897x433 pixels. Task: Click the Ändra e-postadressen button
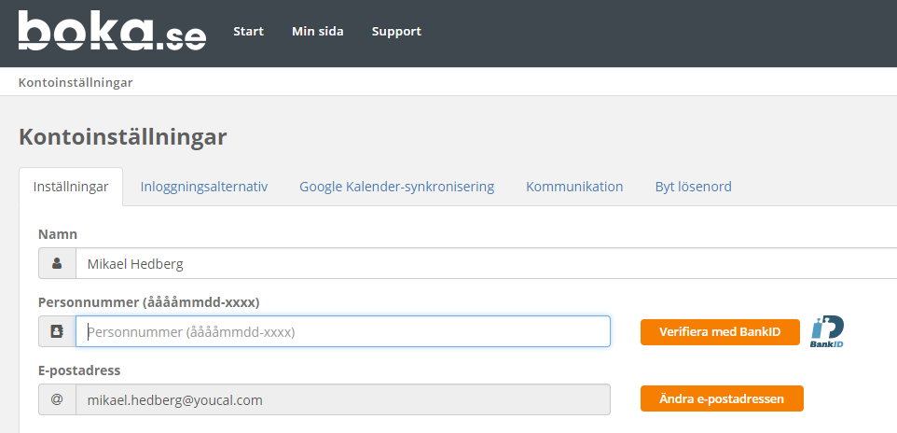pos(722,398)
